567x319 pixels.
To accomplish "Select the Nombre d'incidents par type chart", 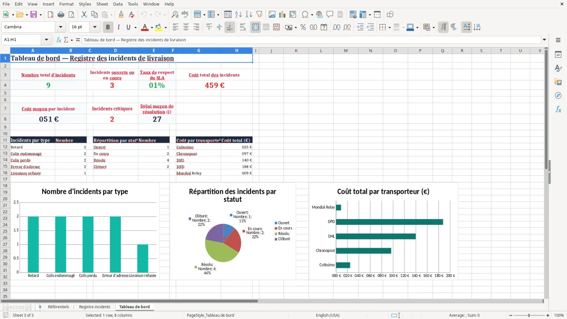I will pyautogui.click(x=85, y=232).
